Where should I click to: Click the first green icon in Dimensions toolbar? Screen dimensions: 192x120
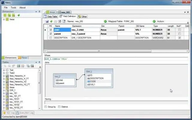5,15
